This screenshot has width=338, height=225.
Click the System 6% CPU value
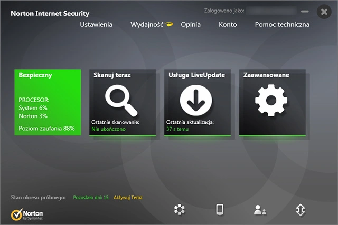click(x=33, y=108)
